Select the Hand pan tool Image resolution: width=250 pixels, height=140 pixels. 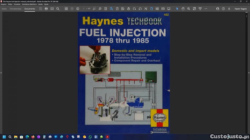pyautogui.click(x=183, y=9)
